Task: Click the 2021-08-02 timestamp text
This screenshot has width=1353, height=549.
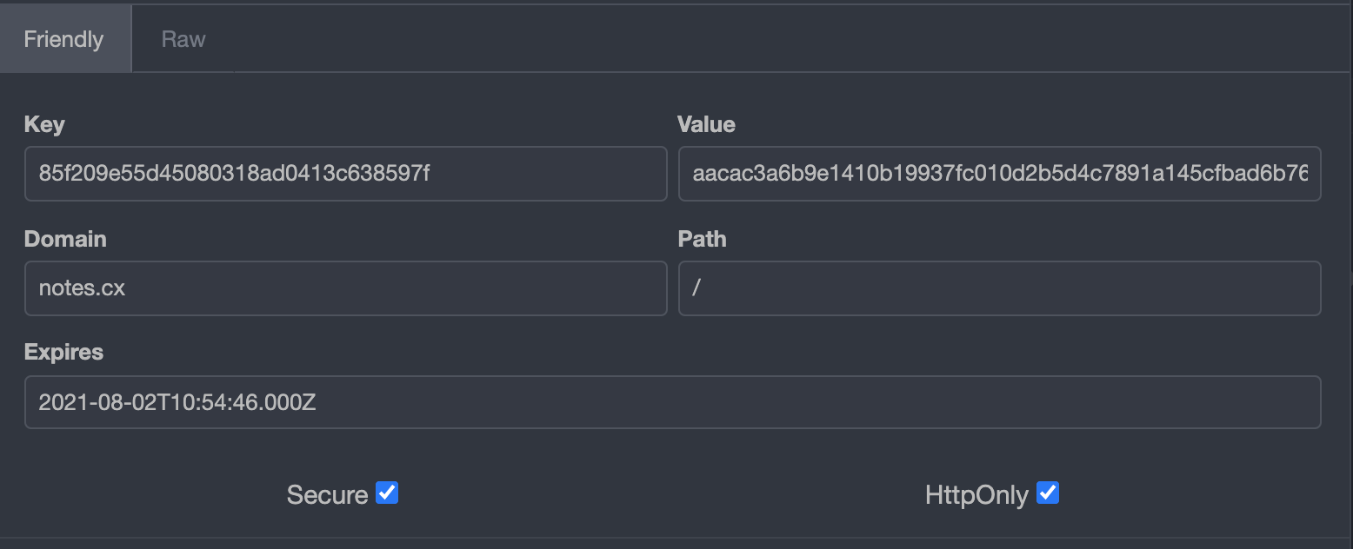Action: pos(177,402)
